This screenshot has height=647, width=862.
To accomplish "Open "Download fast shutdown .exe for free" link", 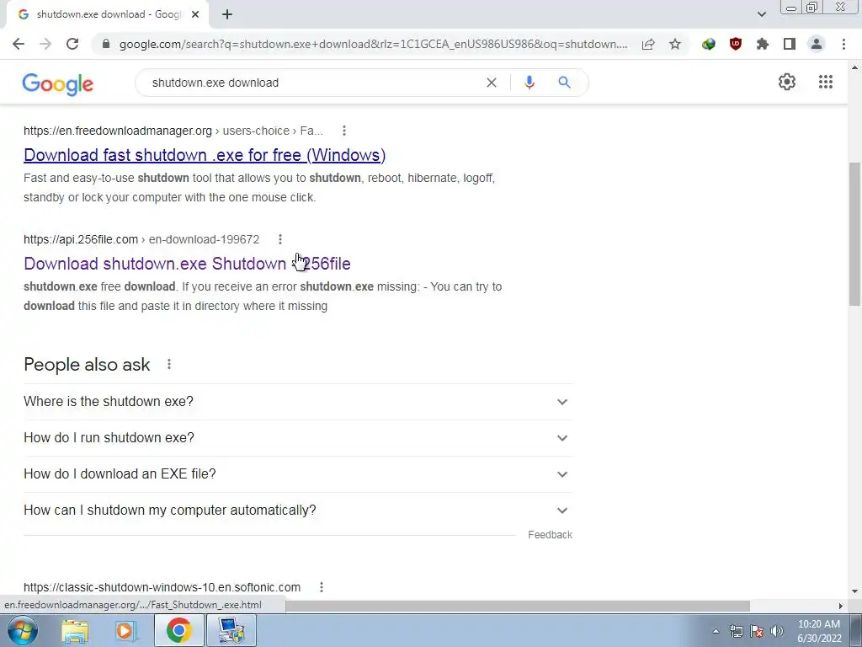I will [x=205, y=155].
